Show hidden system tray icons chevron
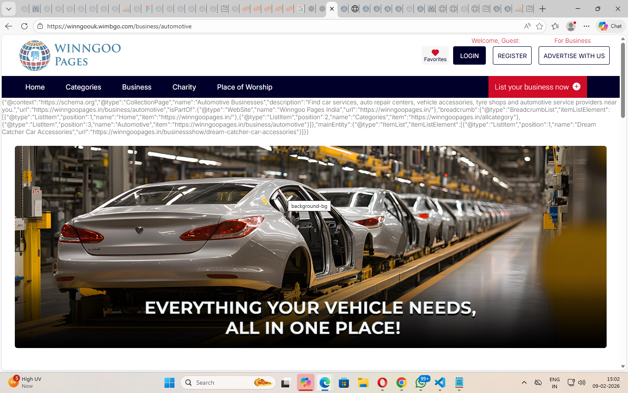Viewport: 628px width, 393px height. 524,383
